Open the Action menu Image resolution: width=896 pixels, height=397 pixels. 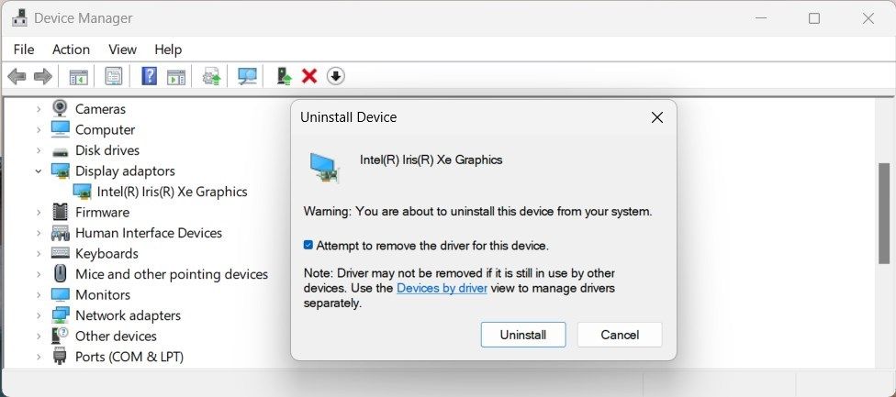[71, 50]
